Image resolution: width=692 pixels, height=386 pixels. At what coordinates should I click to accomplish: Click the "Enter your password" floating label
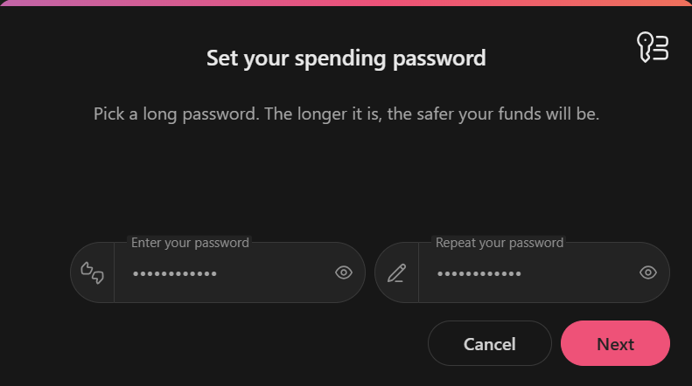click(190, 243)
